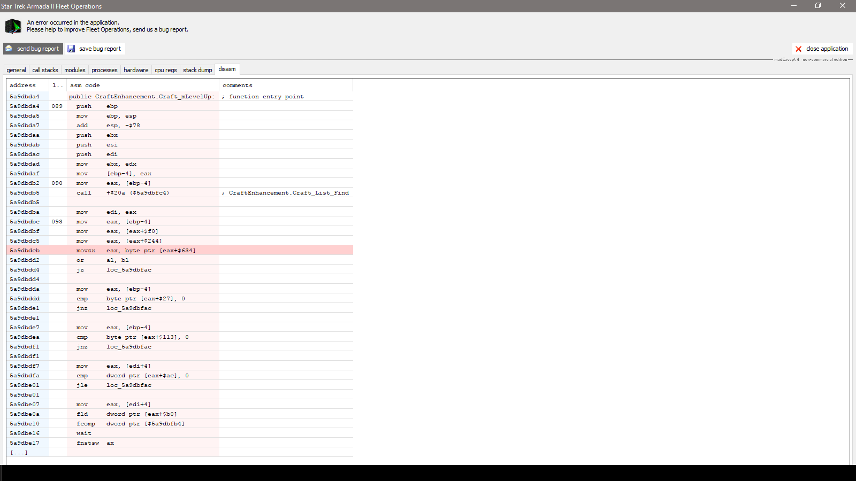Select the or al, bl instruction row
The width and height of the screenshot is (856, 481).
[180, 260]
